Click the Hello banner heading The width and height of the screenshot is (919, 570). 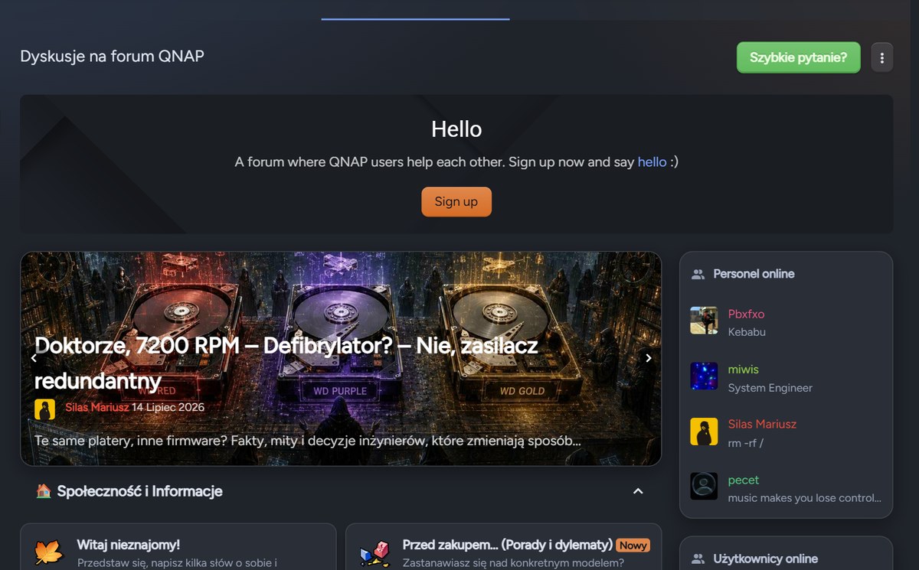(456, 129)
